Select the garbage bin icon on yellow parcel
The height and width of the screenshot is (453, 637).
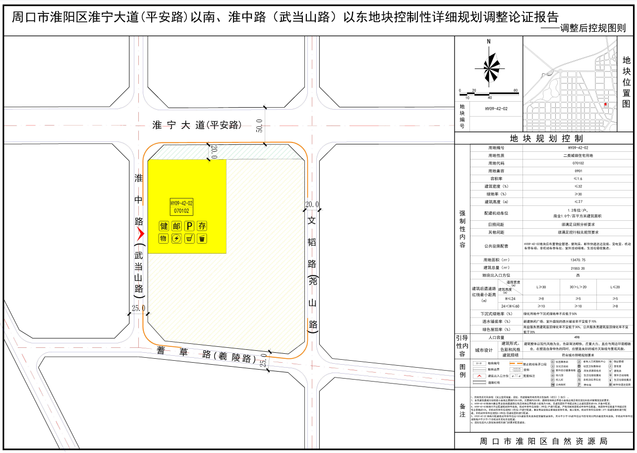(x=202, y=239)
